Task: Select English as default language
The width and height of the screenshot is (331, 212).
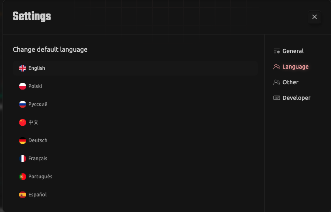Action: (135, 68)
